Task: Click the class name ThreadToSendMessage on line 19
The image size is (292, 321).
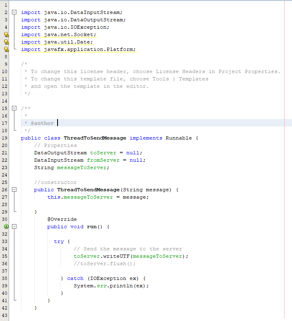Action: pyautogui.click(x=95, y=138)
